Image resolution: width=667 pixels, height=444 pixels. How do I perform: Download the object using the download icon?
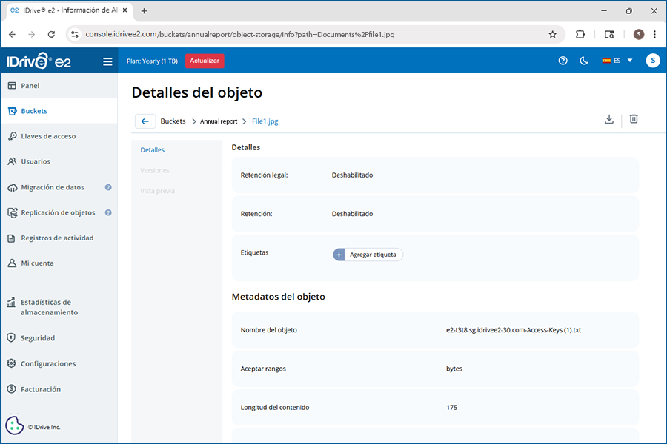[609, 119]
